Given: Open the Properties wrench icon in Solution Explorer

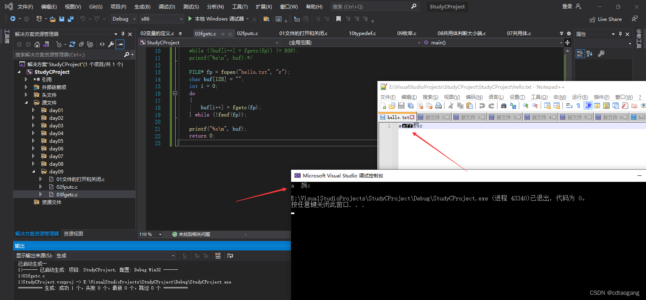Looking at the screenshot, I should 111,44.
